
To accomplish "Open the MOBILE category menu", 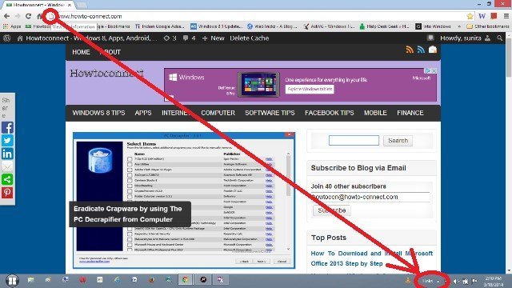I will point(375,113).
